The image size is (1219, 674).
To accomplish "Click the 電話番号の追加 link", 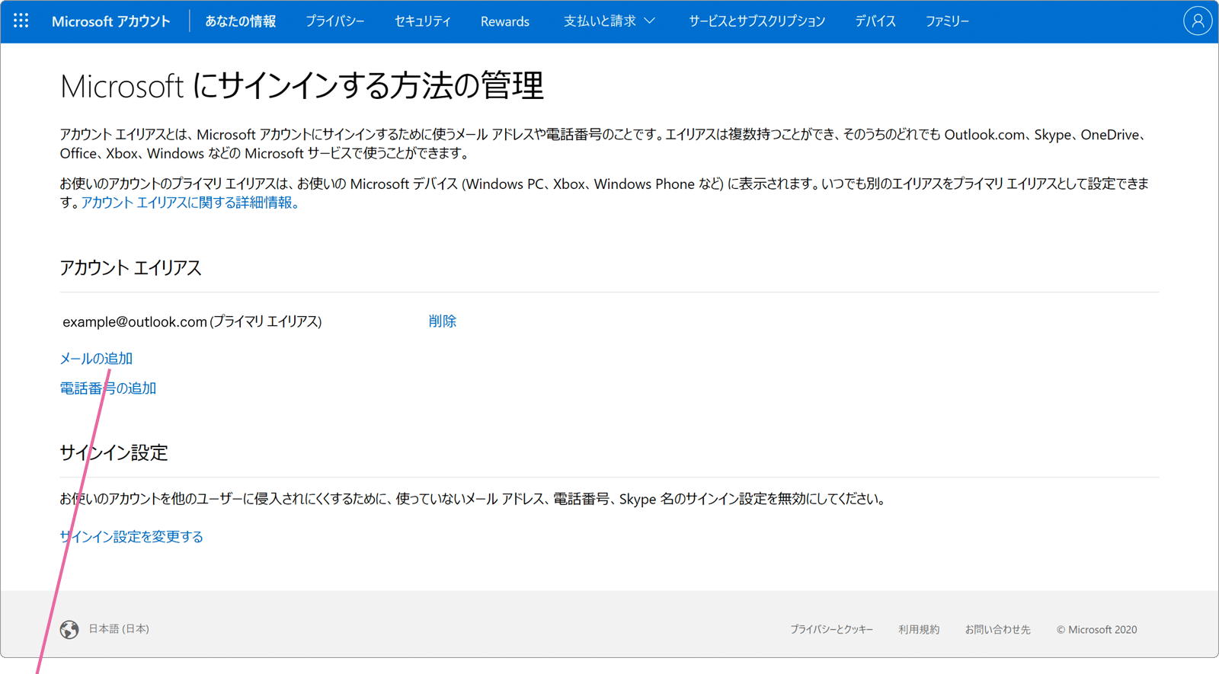I will pyautogui.click(x=108, y=388).
